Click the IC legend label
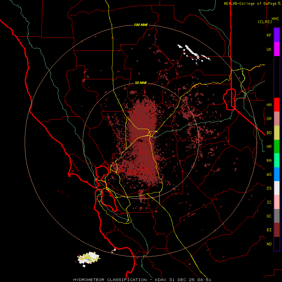282x282 pixels. (269, 202)
